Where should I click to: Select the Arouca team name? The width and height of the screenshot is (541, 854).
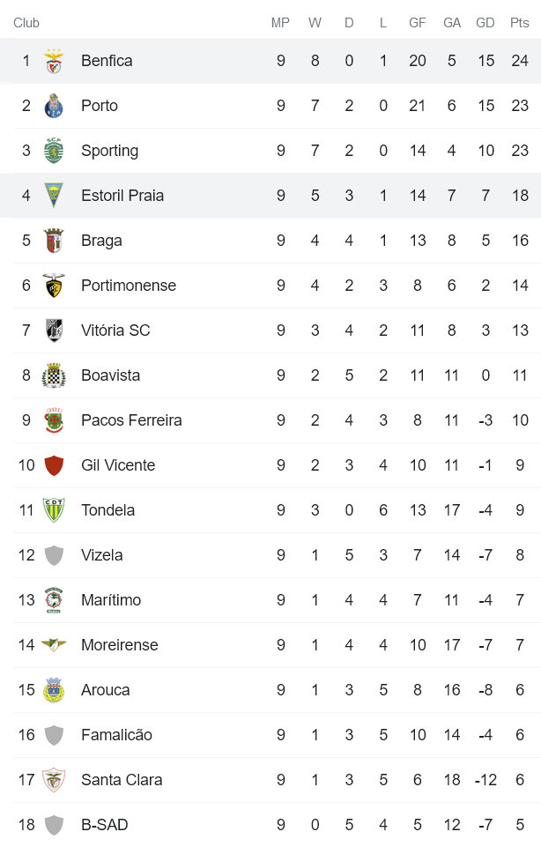tap(106, 690)
